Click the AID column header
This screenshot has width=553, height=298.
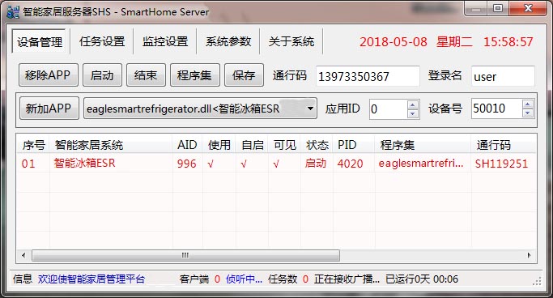point(188,145)
